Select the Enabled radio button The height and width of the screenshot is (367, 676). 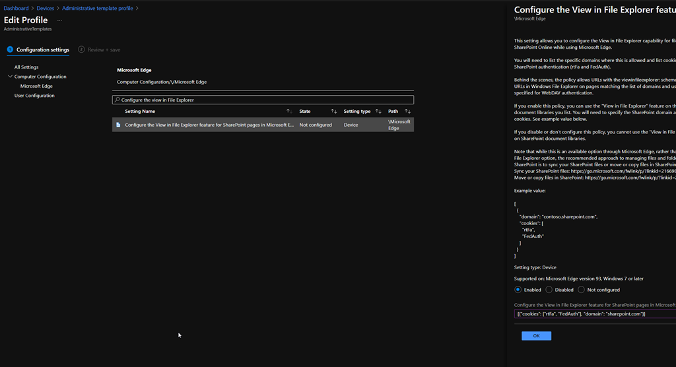[518, 290]
